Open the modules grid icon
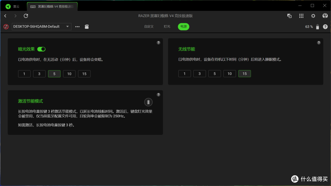 click(x=301, y=16)
